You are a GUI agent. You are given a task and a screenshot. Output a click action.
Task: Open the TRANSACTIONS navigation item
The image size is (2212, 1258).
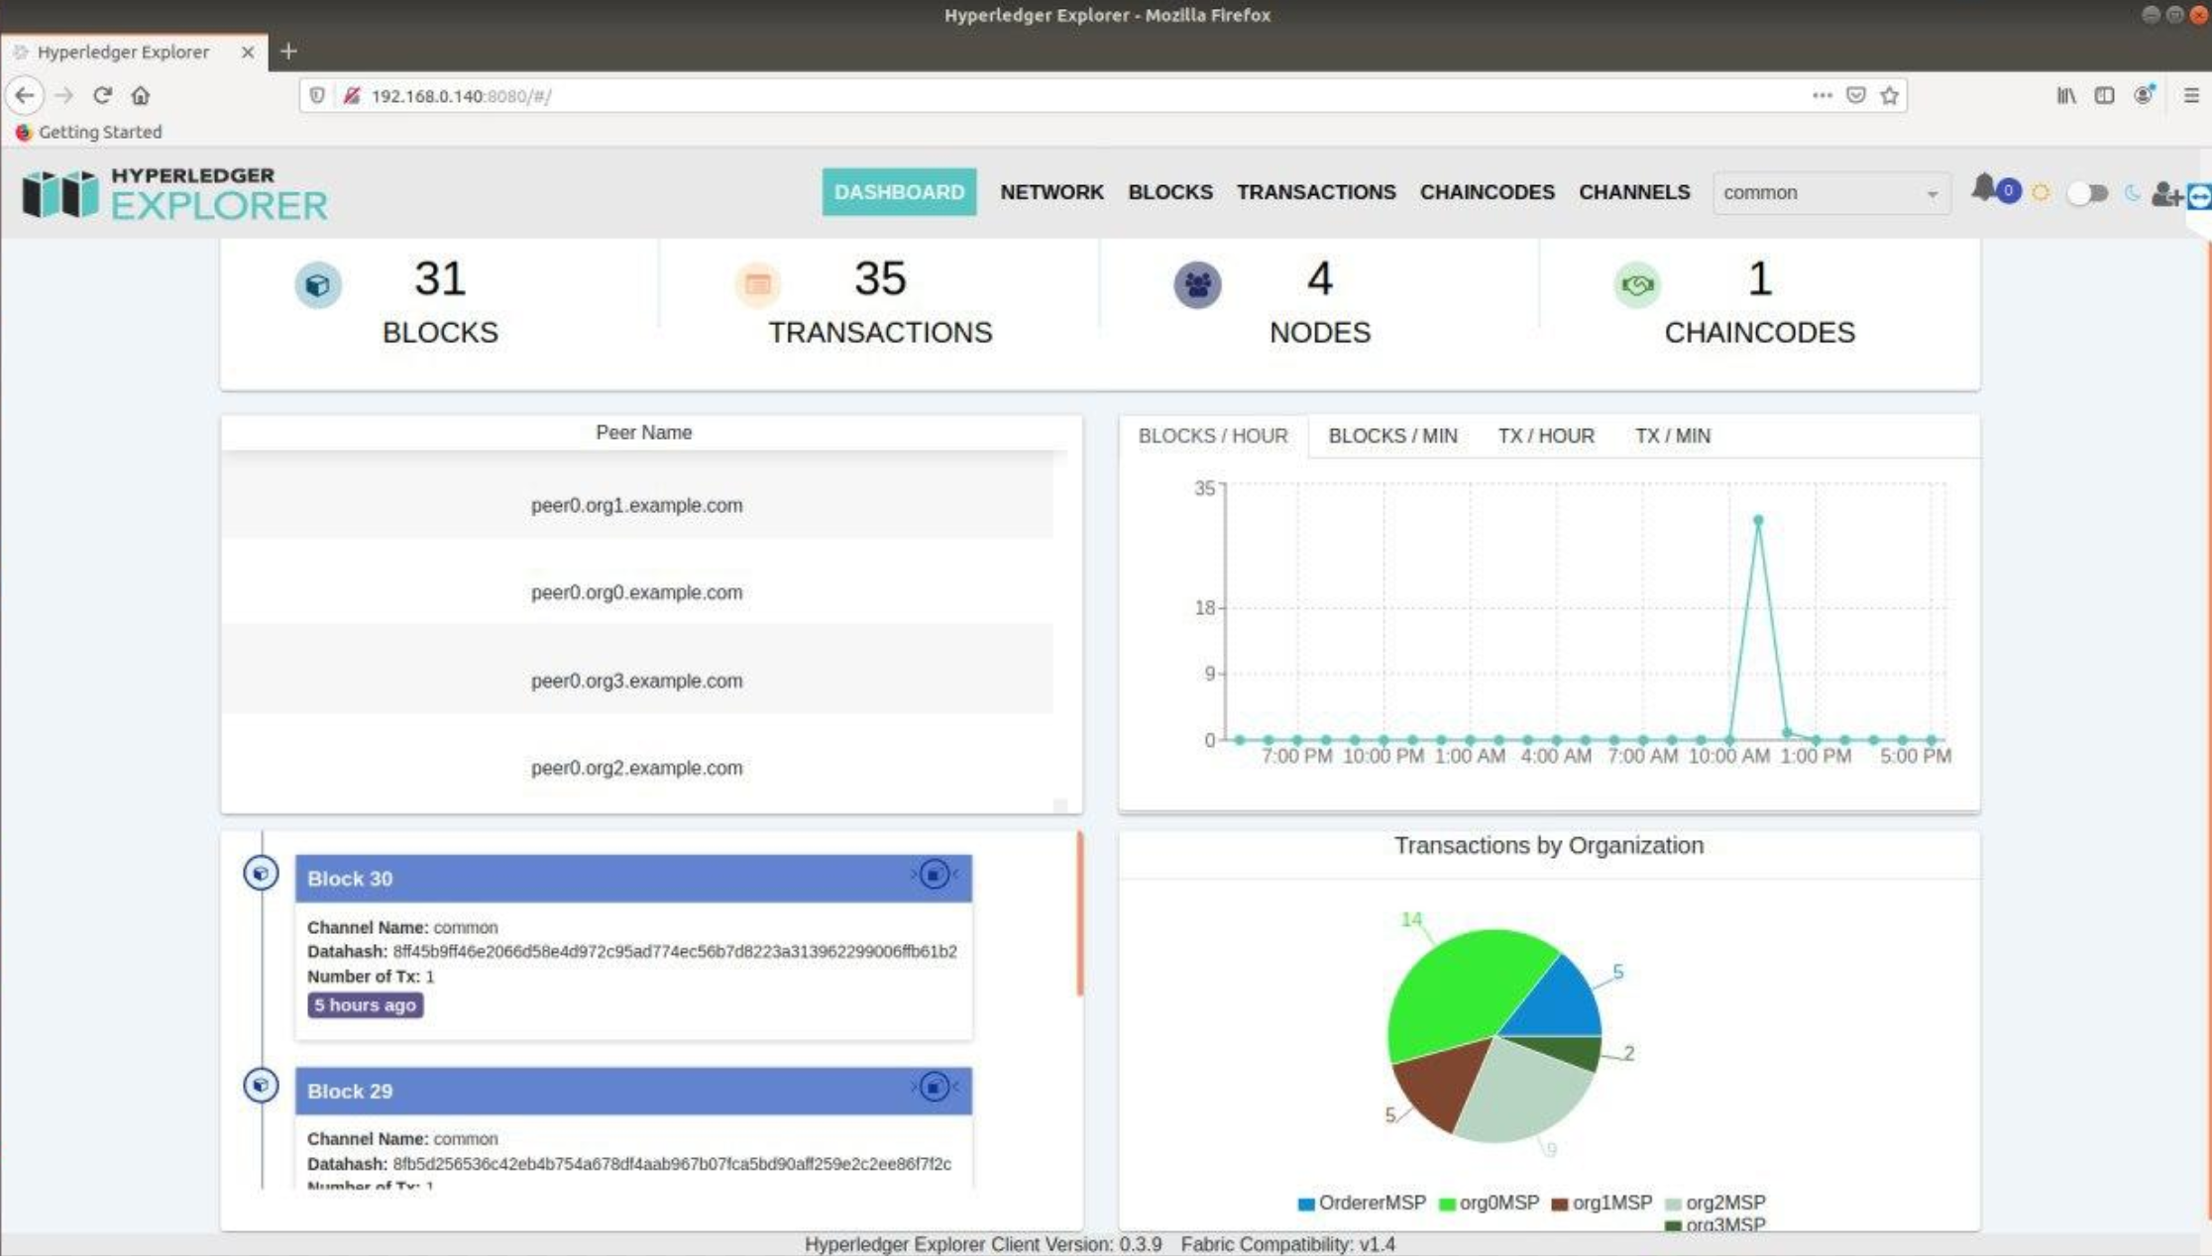(x=1315, y=192)
